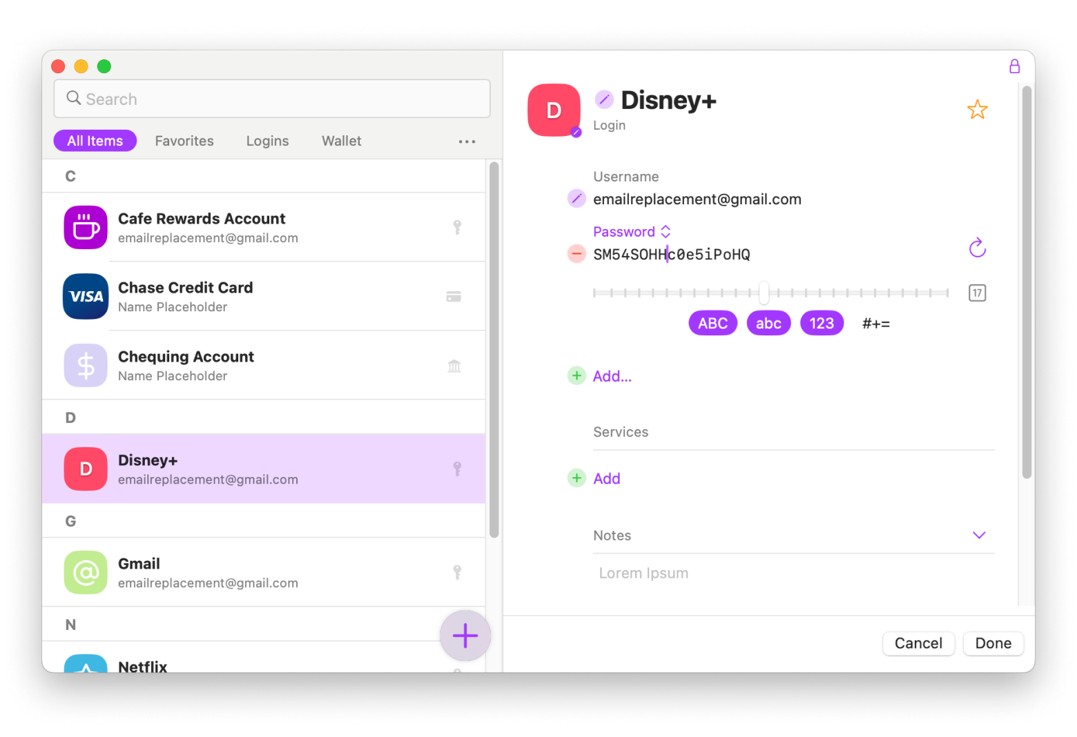Image resolution: width=1077 pixels, height=737 pixels.
Task: Click the magnifier icon in search field
Action: 73,98
